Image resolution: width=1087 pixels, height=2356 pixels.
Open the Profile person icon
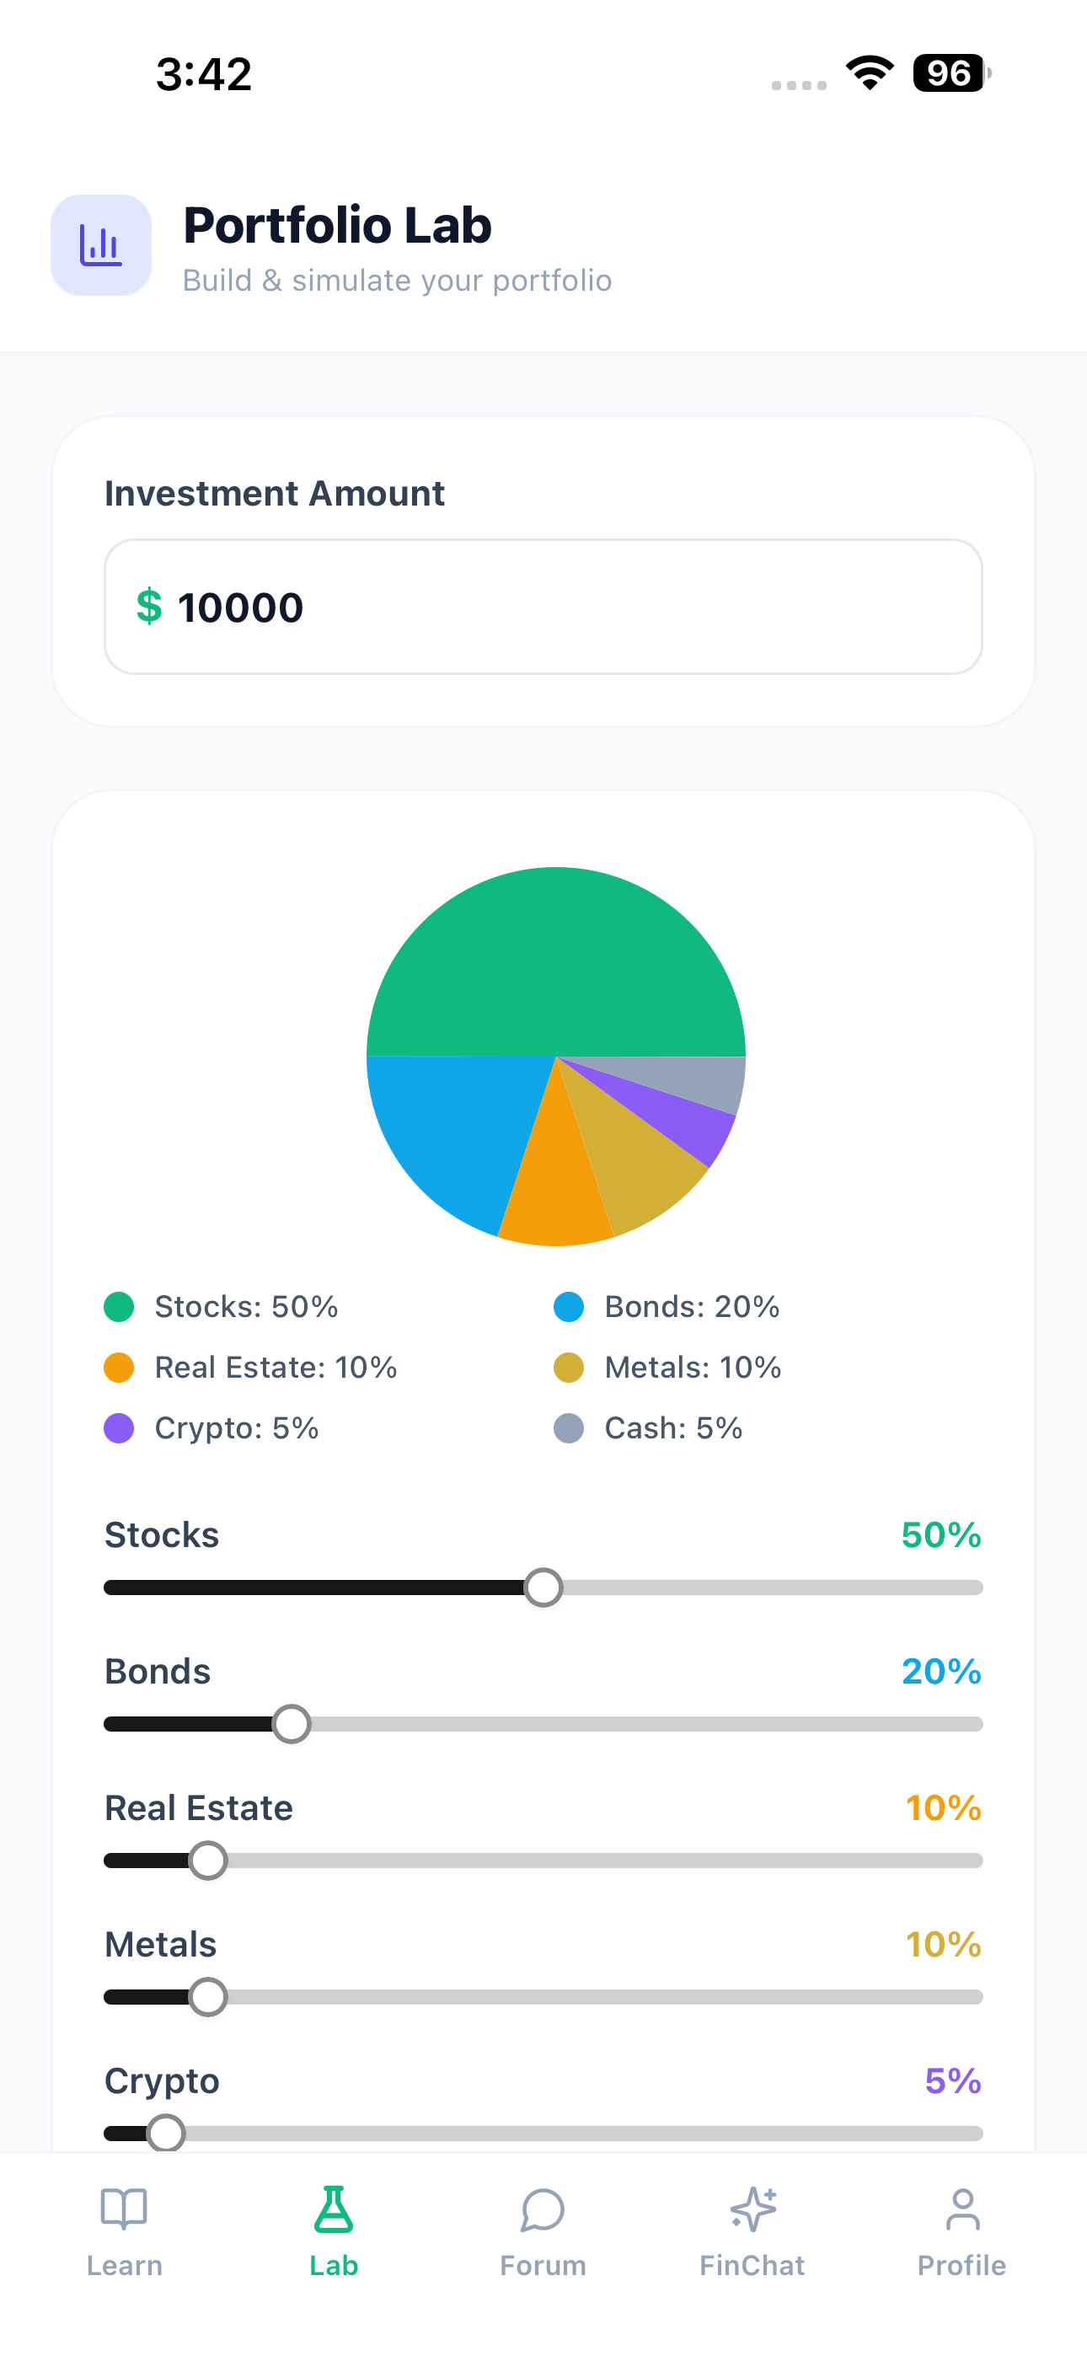pyautogui.click(x=961, y=2209)
